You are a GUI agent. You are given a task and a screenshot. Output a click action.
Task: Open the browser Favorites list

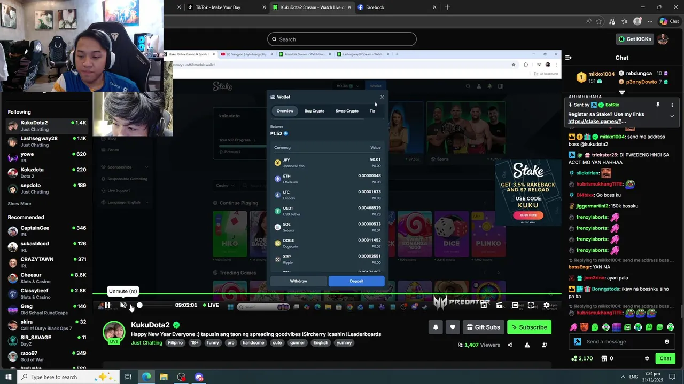coord(624,21)
